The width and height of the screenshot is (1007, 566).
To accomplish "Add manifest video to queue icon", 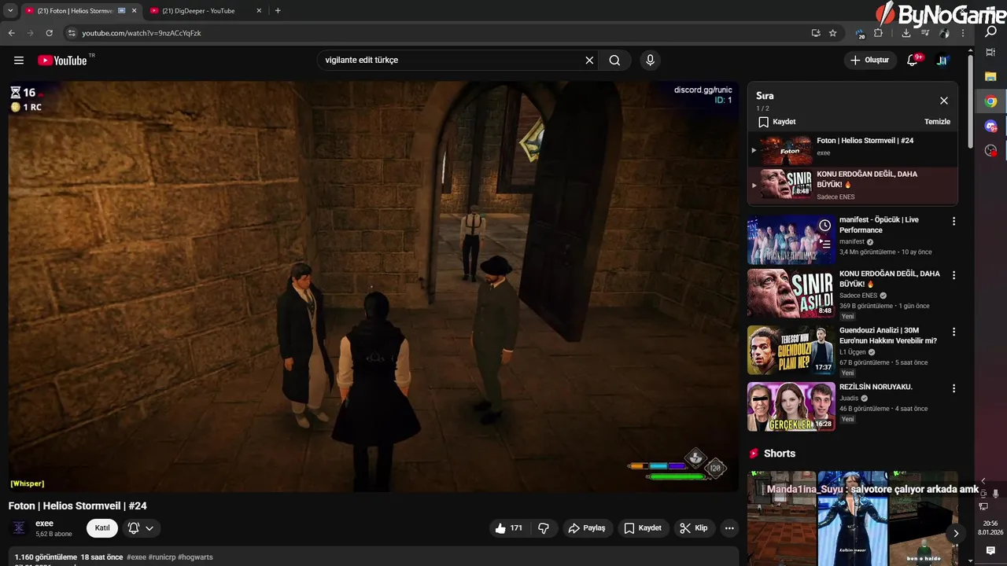I will click(x=824, y=244).
